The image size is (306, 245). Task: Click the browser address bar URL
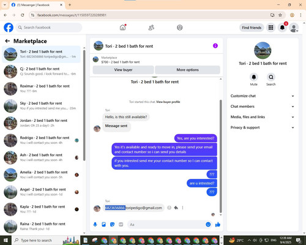[72, 15]
